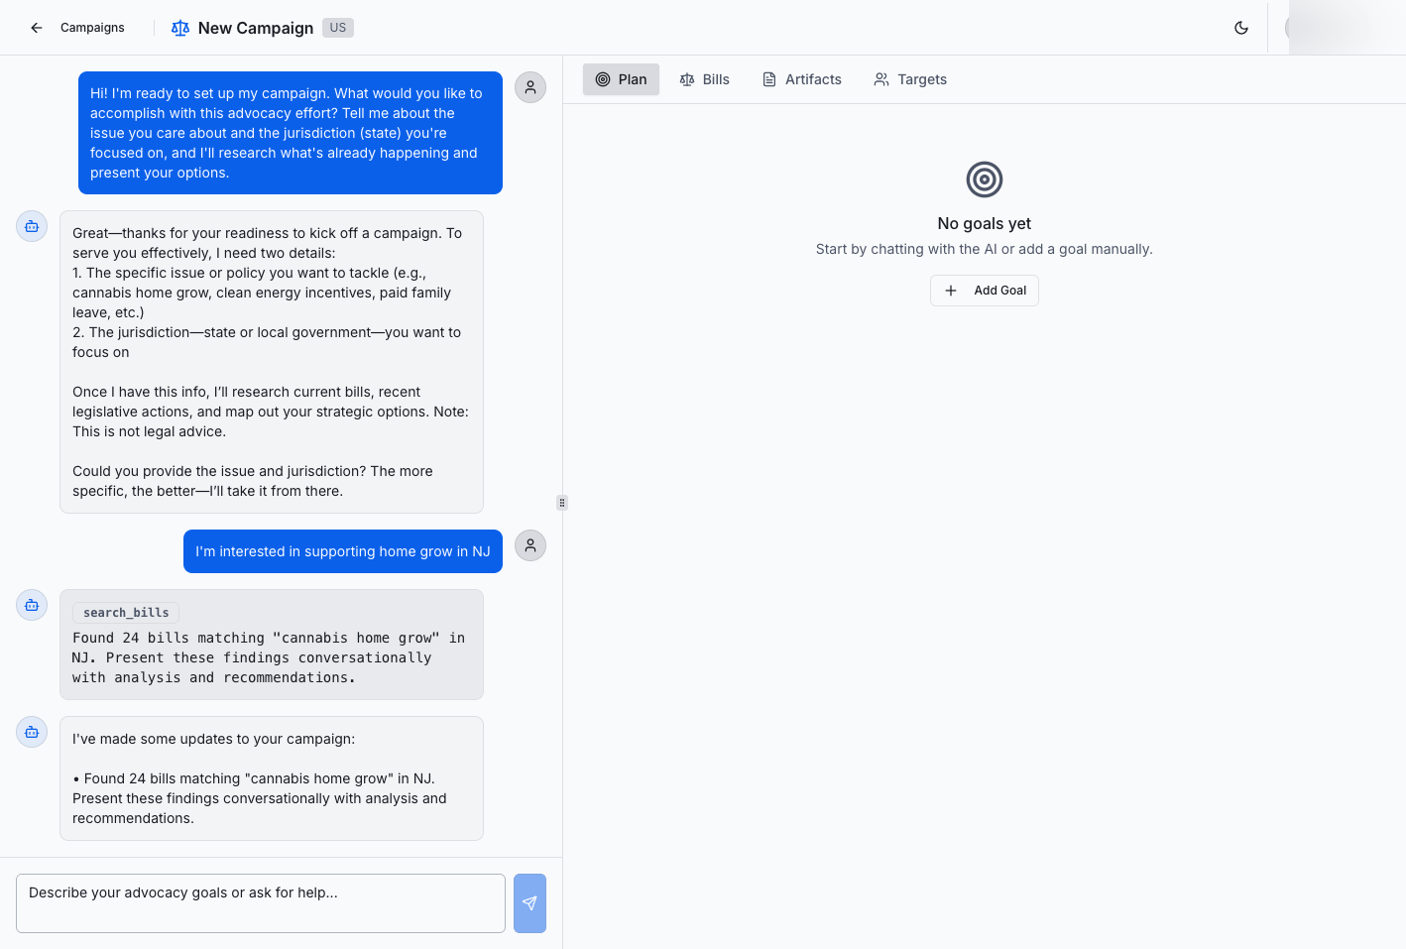This screenshot has height=949, width=1406.
Task: Click the panel resize handle divider
Action: pyautogui.click(x=562, y=503)
